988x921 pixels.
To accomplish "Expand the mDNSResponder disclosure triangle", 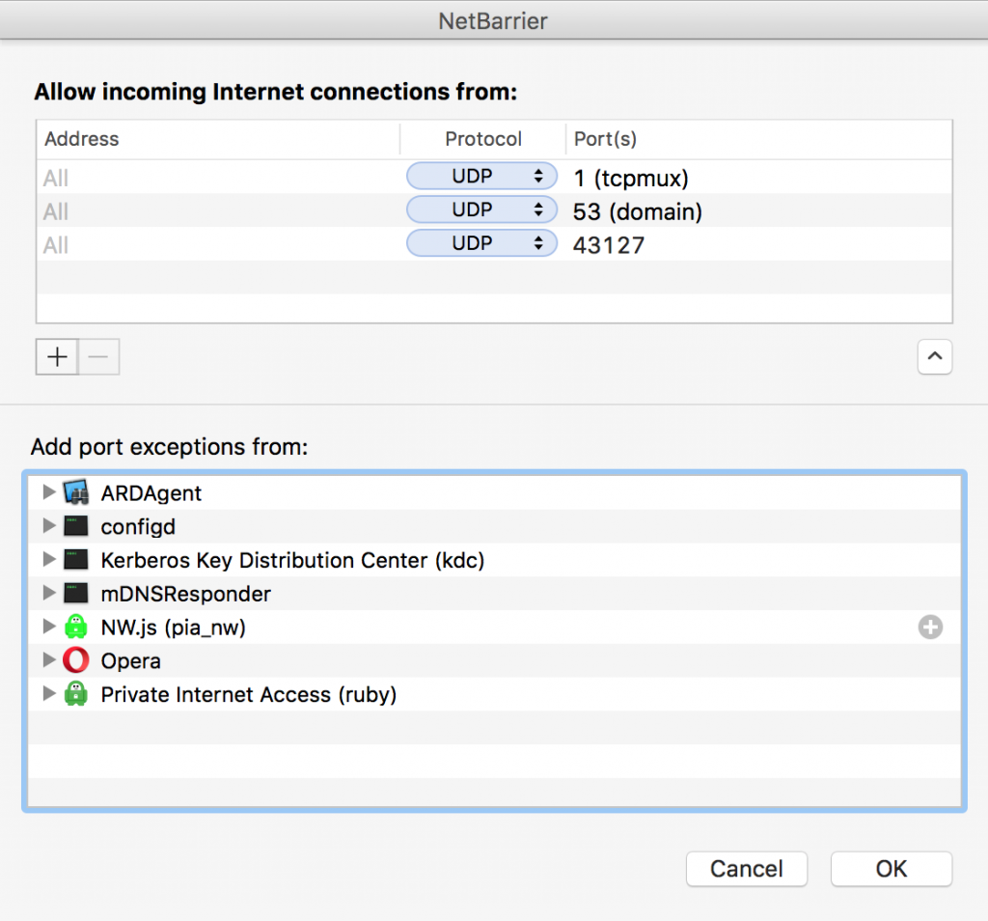I will [48, 593].
